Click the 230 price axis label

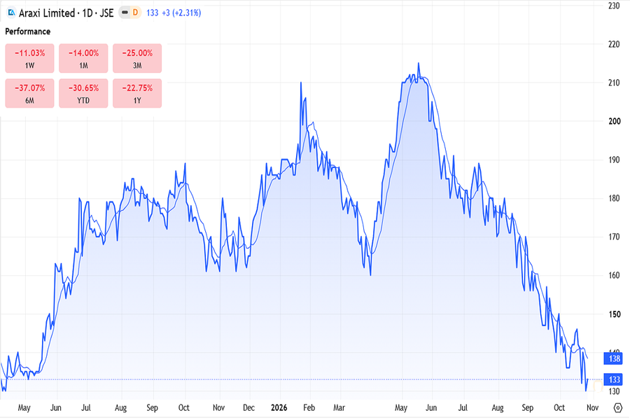(x=614, y=6)
